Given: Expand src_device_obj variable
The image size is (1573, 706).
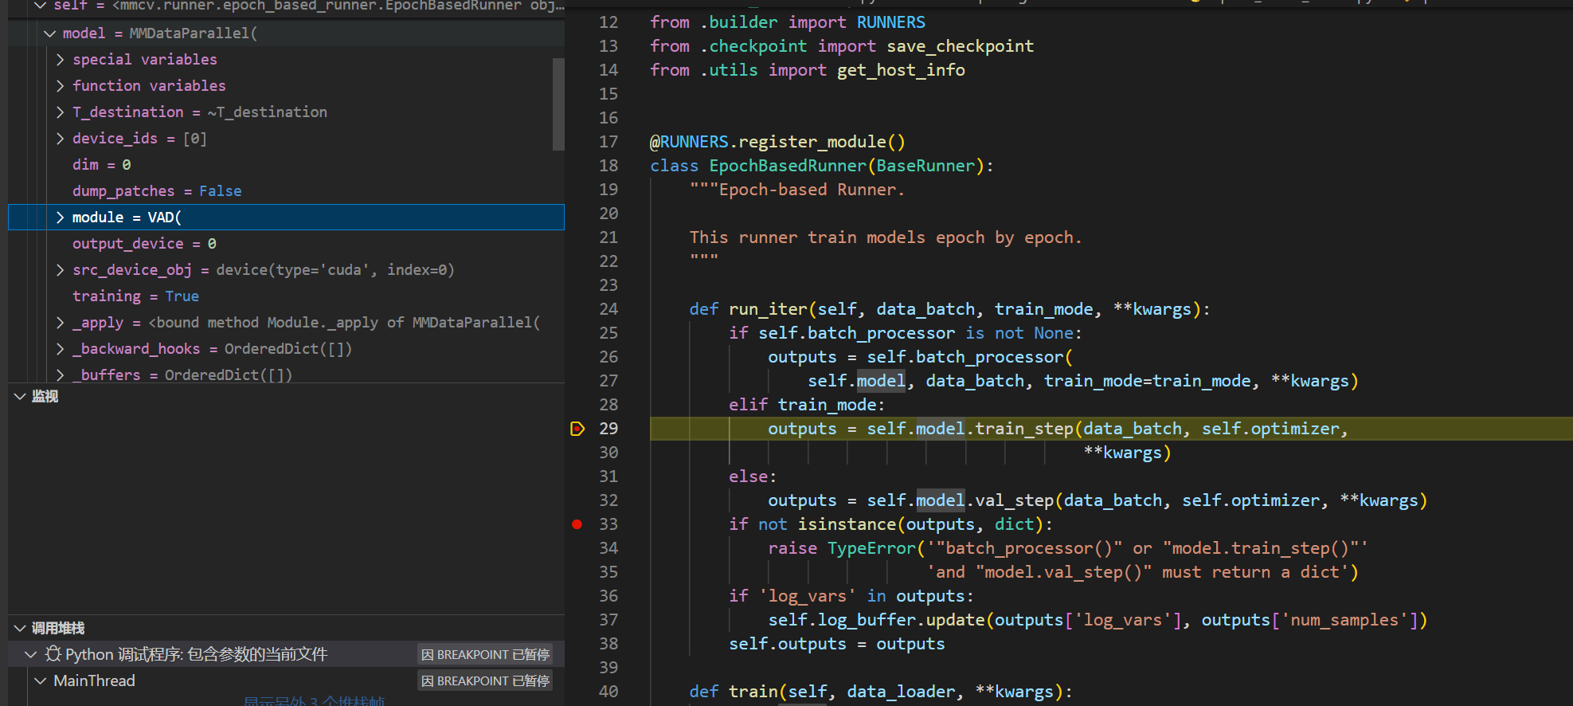Looking at the screenshot, I should pyautogui.click(x=61, y=270).
